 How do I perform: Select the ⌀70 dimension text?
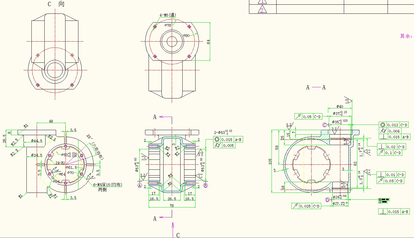tap(71, 173)
